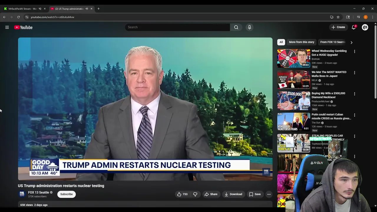
Task: Open 'Buying My Wife a $500,000' title
Action: pos(328,95)
